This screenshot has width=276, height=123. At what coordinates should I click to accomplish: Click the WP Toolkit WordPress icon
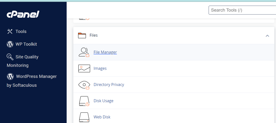[10, 44]
